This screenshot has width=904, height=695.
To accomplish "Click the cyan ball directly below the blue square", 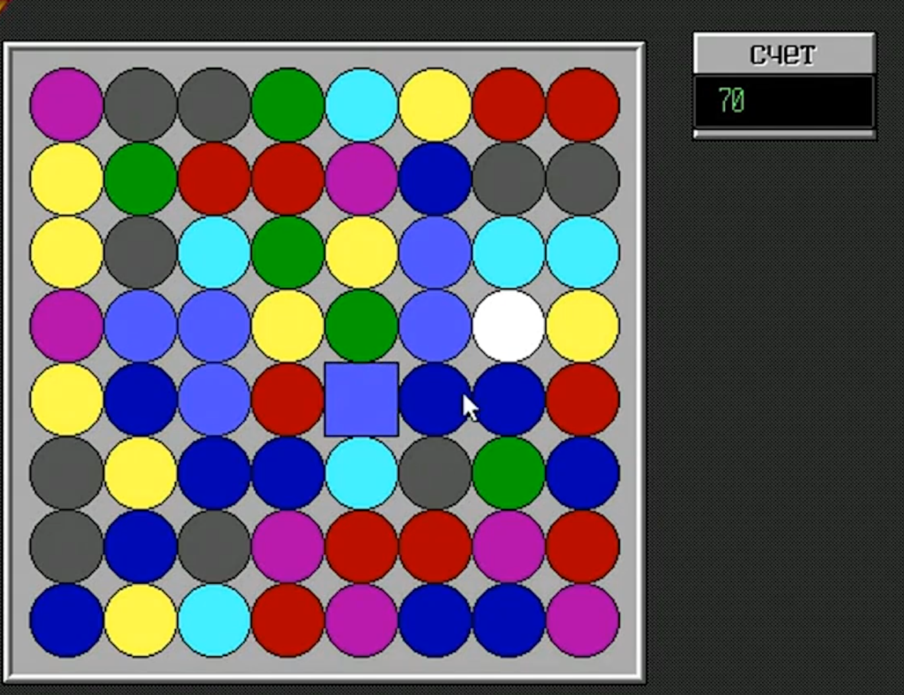I will 361,473.
